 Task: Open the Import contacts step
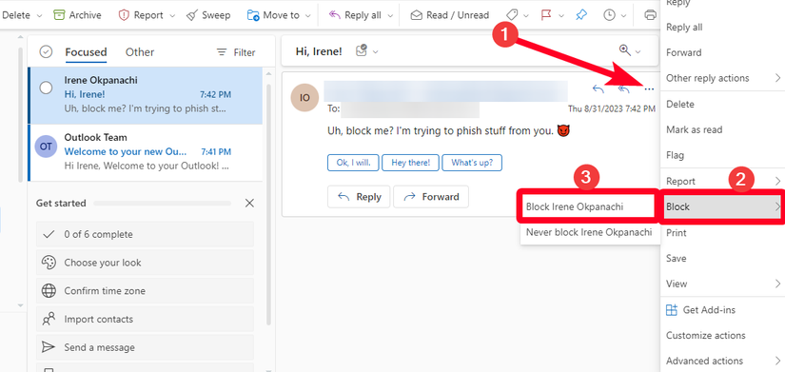(x=145, y=319)
